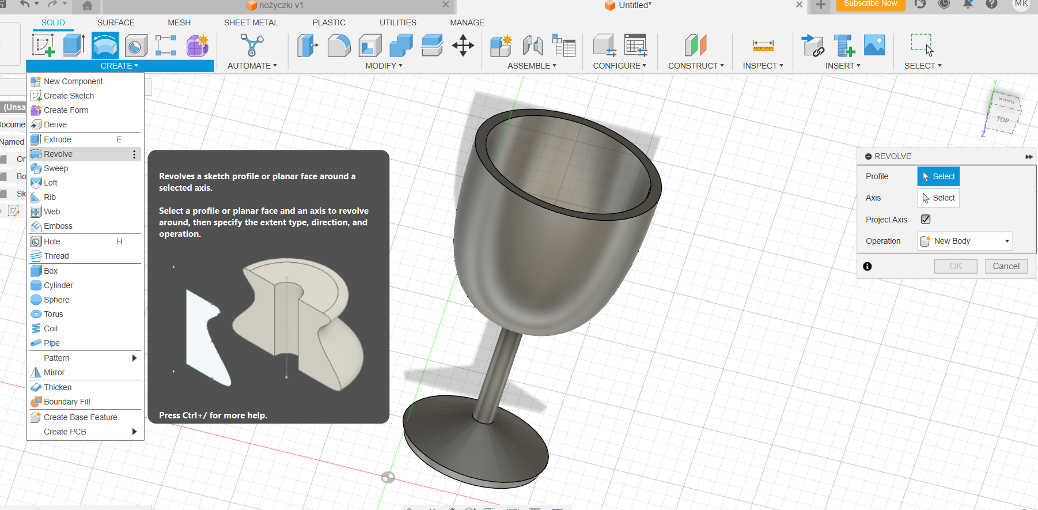The height and width of the screenshot is (510, 1038).
Task: Choose Sweep from the Create menu
Action: pyautogui.click(x=85, y=168)
